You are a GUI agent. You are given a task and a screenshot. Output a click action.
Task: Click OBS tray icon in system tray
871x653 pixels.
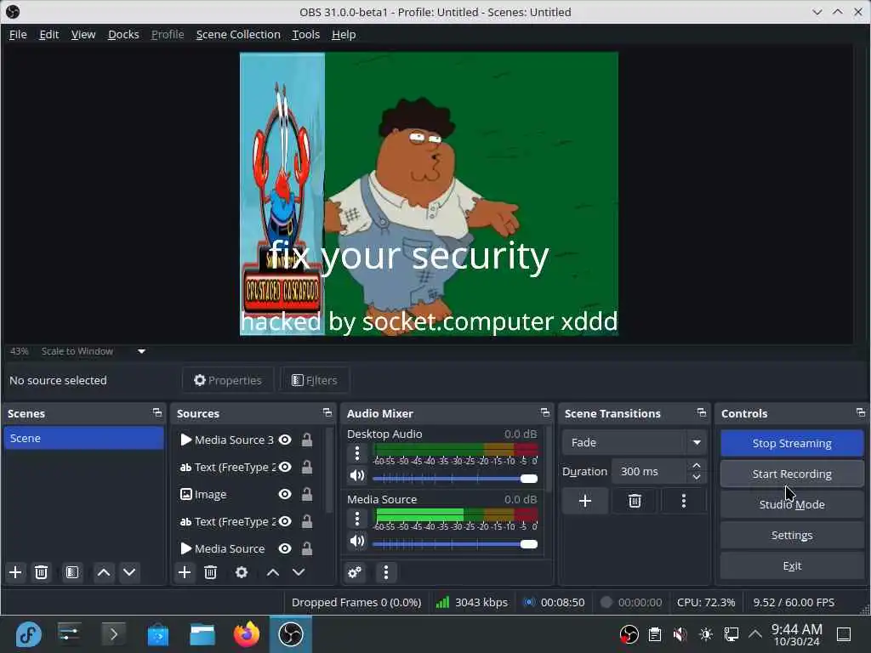click(629, 634)
